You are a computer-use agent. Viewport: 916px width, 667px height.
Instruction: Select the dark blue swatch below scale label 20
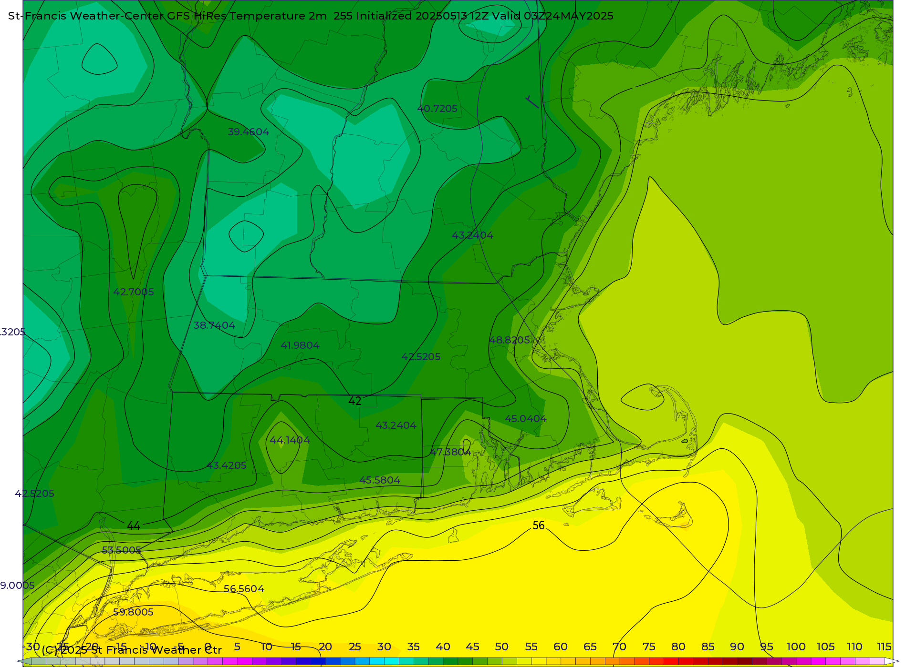[318, 661]
